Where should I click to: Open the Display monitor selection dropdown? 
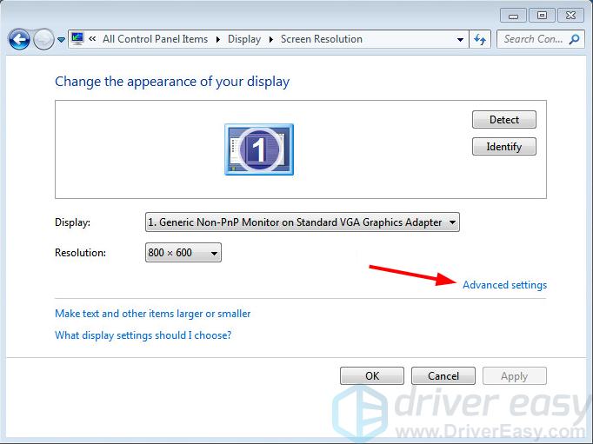click(x=302, y=222)
